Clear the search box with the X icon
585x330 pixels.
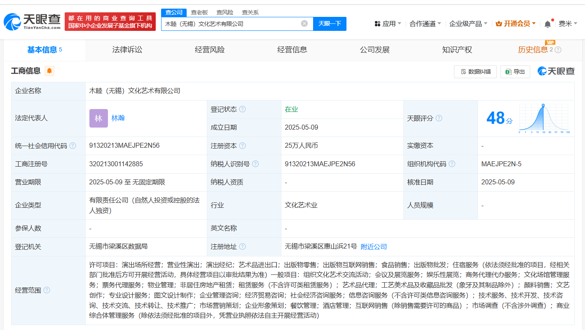tap(304, 23)
